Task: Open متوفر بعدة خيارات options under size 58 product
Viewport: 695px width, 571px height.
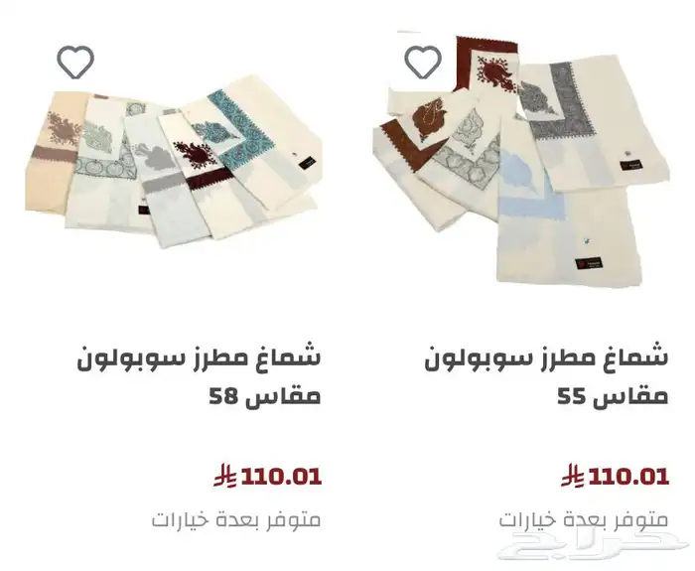Action: point(236,518)
